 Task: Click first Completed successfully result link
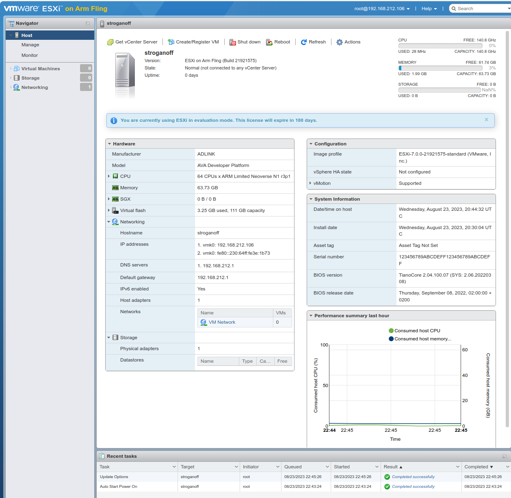413,477
